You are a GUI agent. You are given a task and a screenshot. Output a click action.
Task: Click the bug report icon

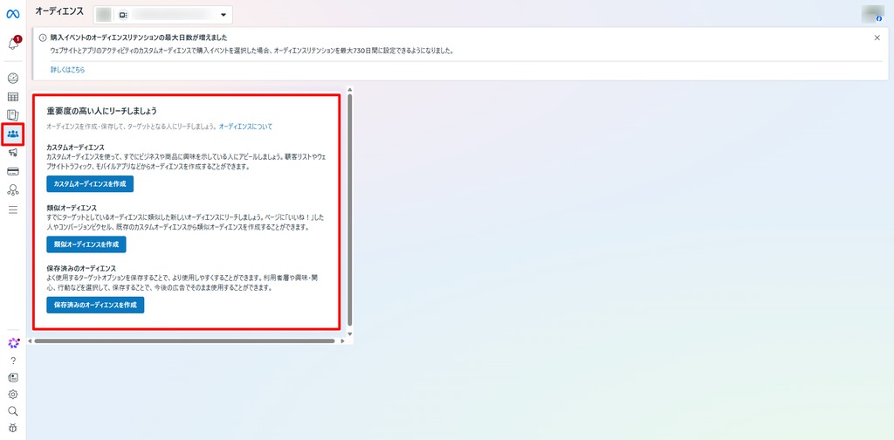(13, 428)
